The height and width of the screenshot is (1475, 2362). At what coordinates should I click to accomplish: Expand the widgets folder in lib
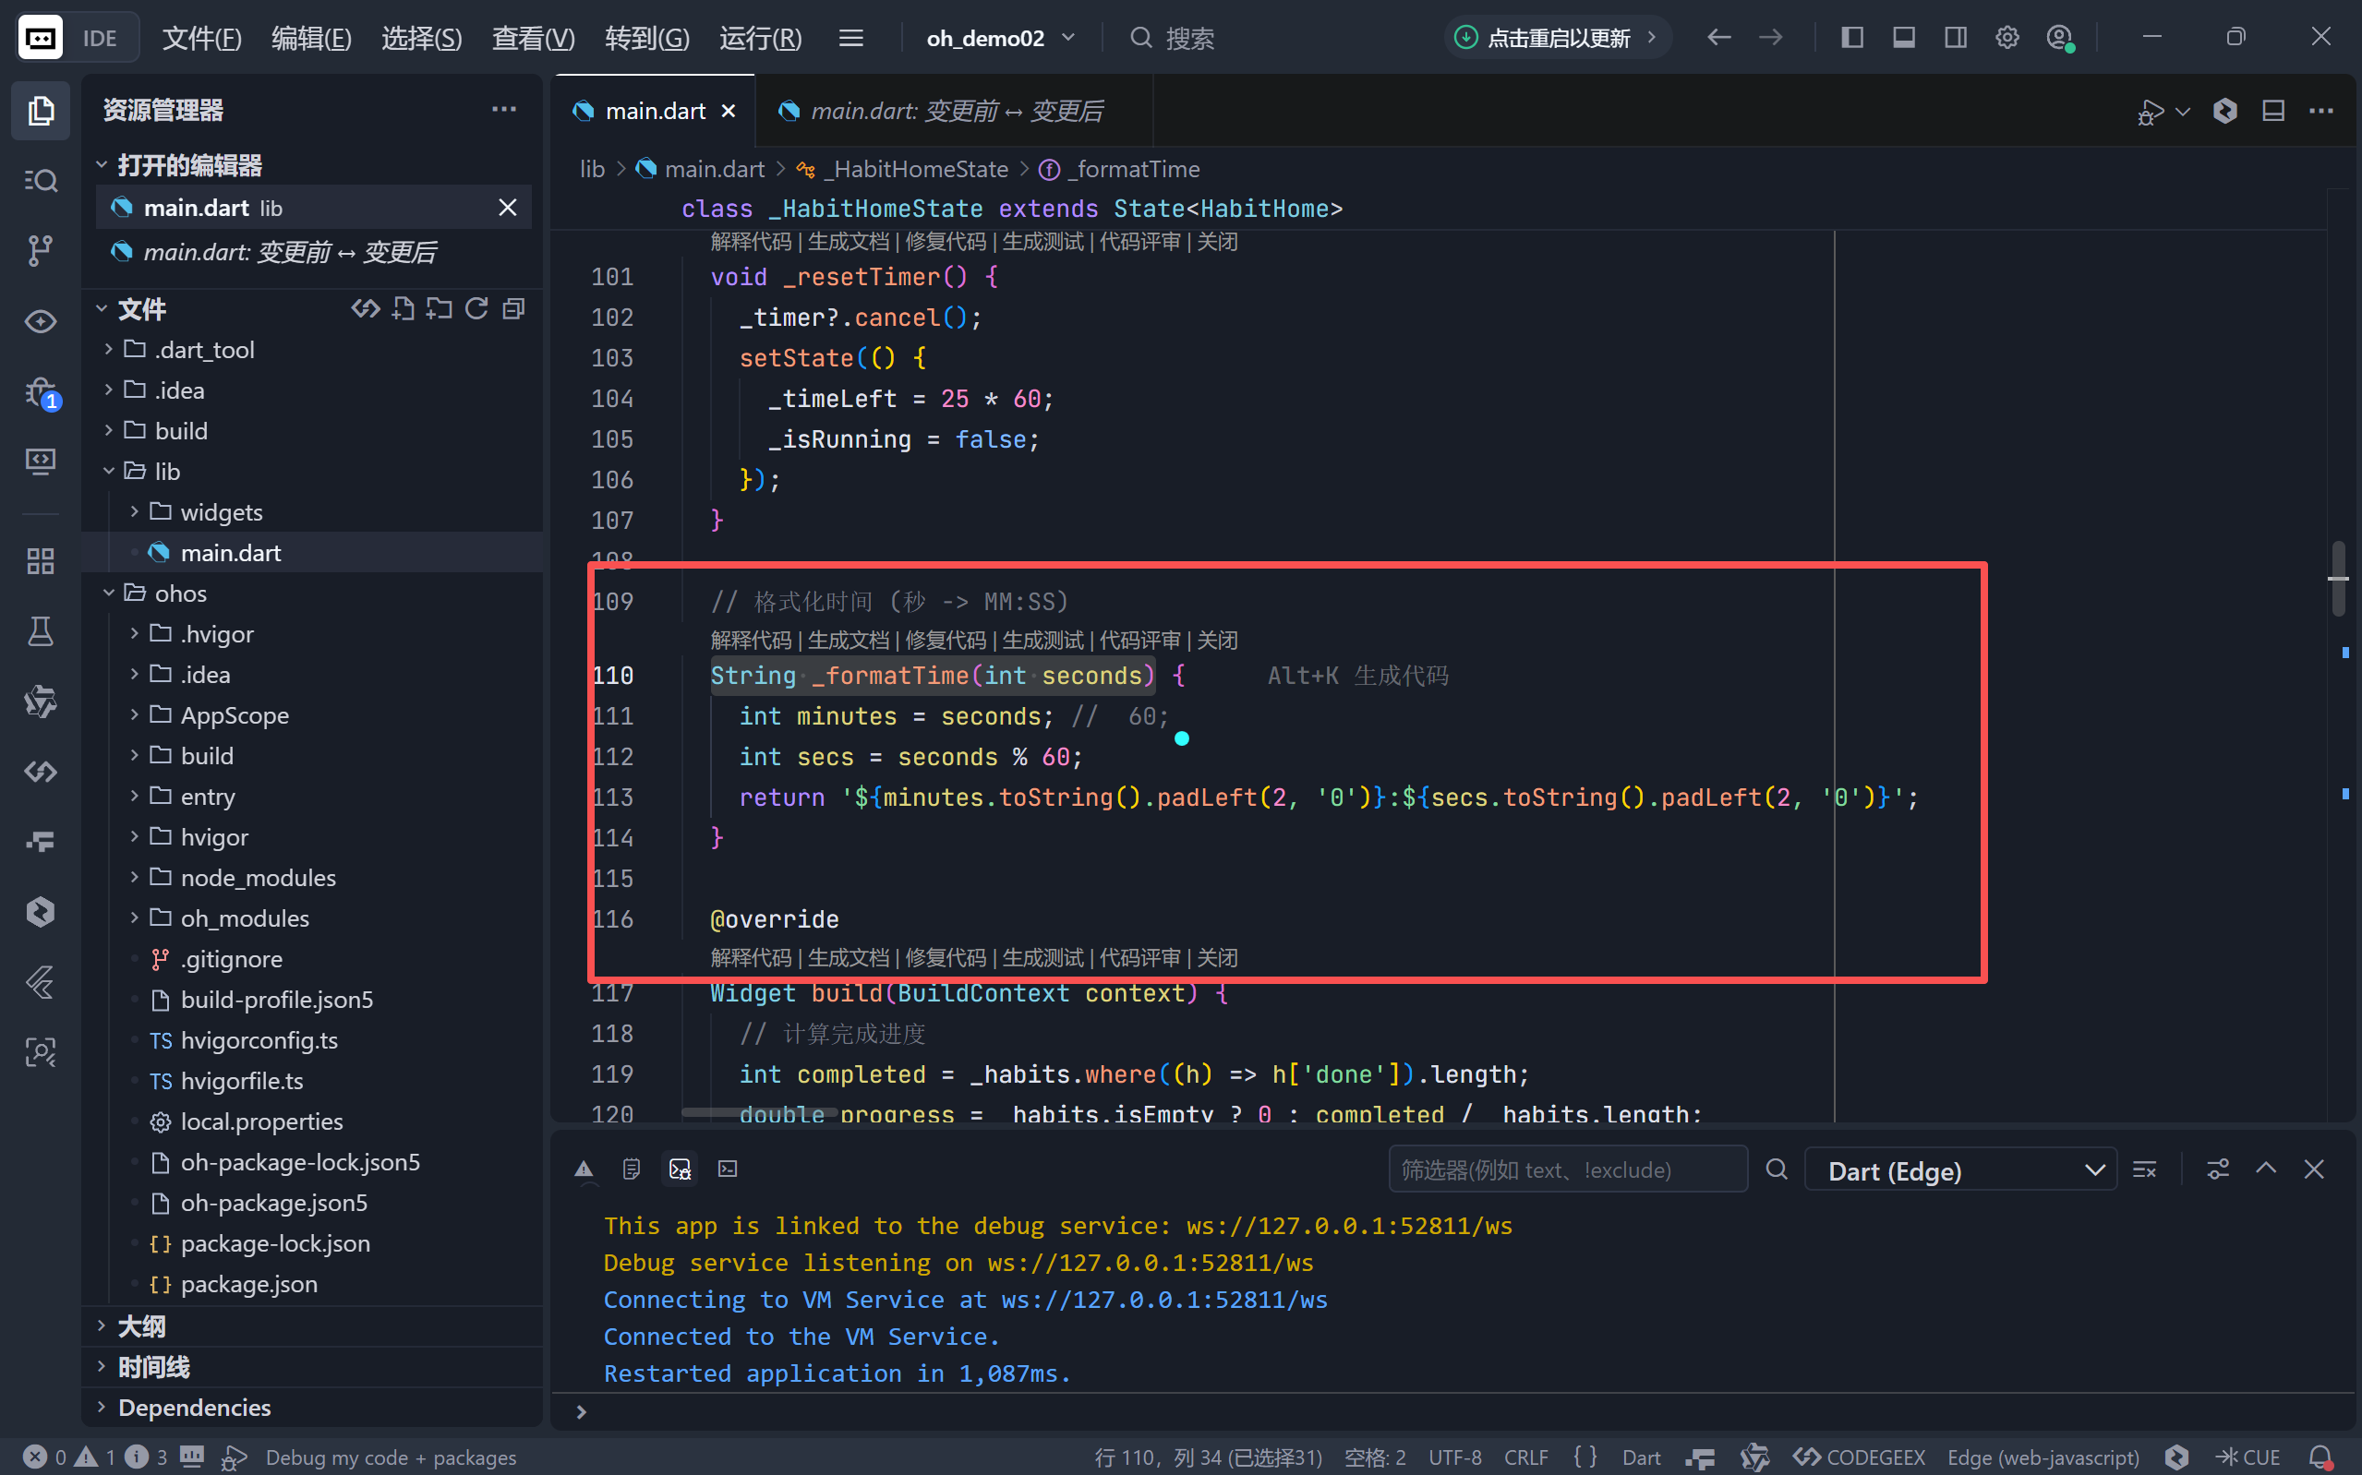coord(221,512)
